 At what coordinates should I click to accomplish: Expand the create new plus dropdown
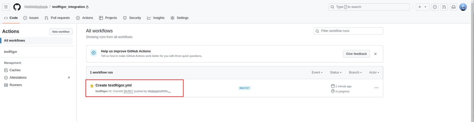click(x=422, y=7)
